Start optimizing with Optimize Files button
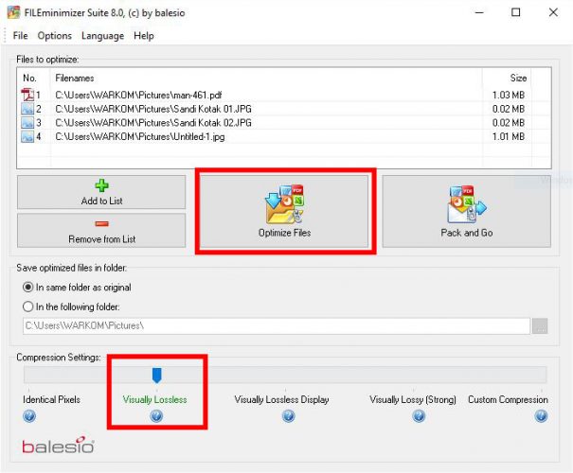The image size is (573, 473). (284, 211)
